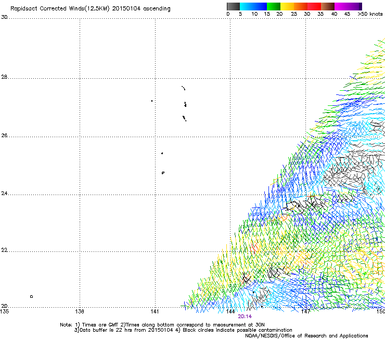Click the legend number 35
385x339 pixels.
click(320, 14)
